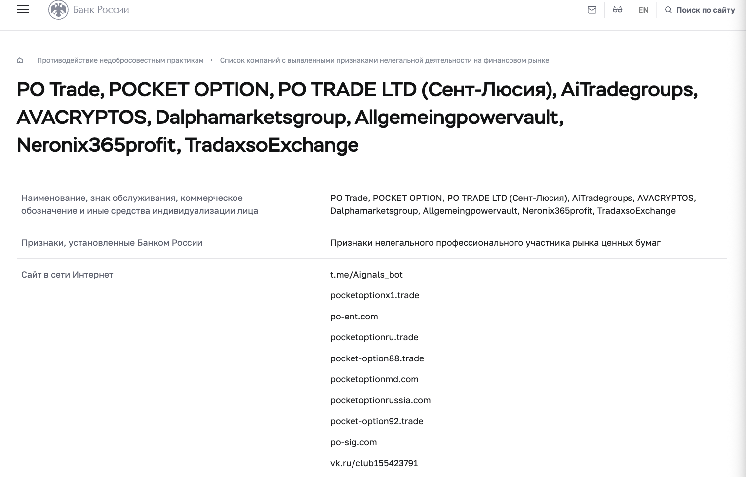Viewport: 746px width, 477px height.
Task: Enable the visually impaired glasses icon
Action: [617, 10]
